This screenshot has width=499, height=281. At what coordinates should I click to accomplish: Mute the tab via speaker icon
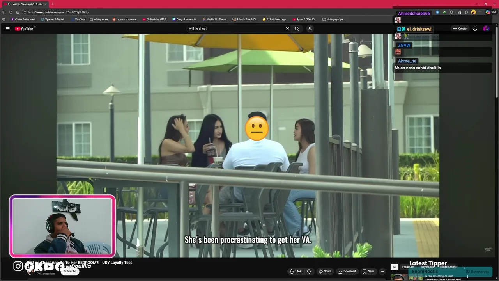click(9, 4)
